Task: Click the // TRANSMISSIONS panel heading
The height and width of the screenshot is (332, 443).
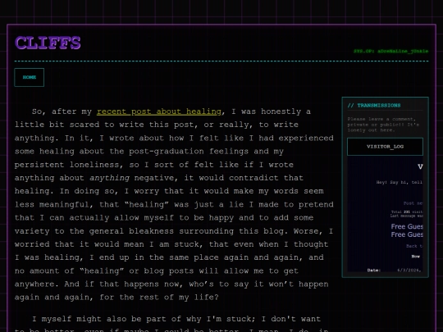Action: coord(374,105)
